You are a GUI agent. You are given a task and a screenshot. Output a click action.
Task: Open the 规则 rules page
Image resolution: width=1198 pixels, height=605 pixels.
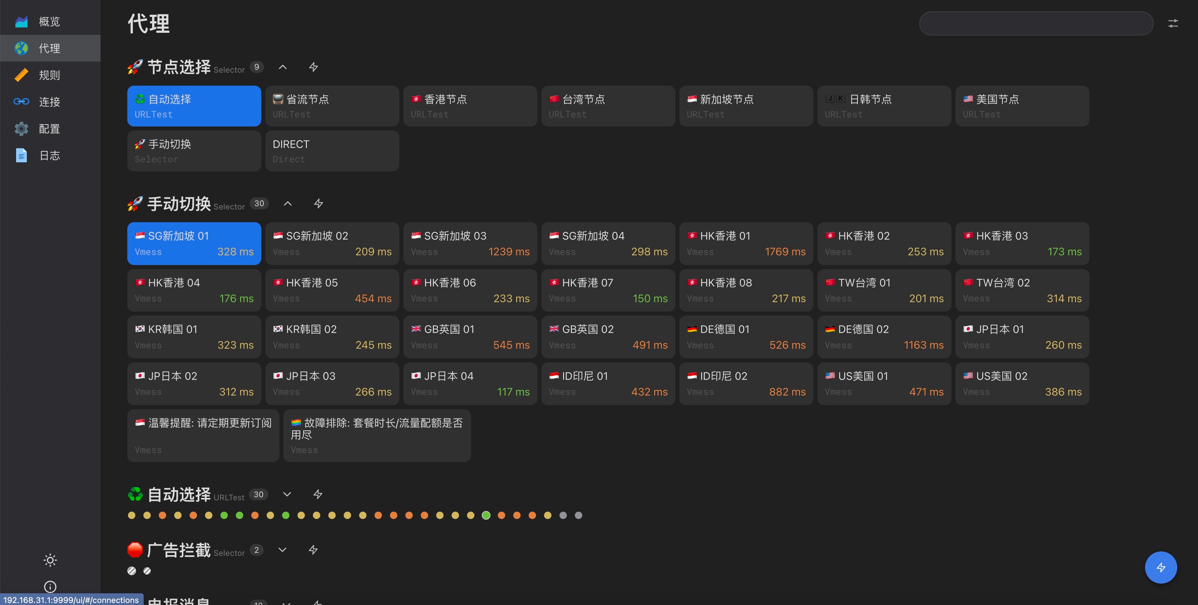tap(49, 75)
